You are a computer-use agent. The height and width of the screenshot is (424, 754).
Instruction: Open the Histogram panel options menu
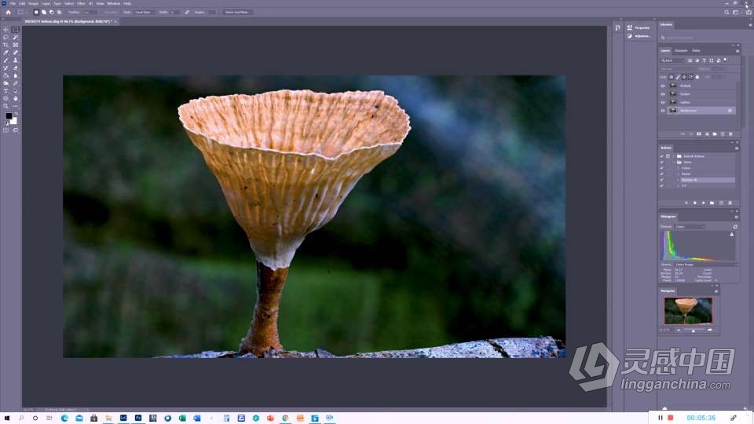coord(736,217)
